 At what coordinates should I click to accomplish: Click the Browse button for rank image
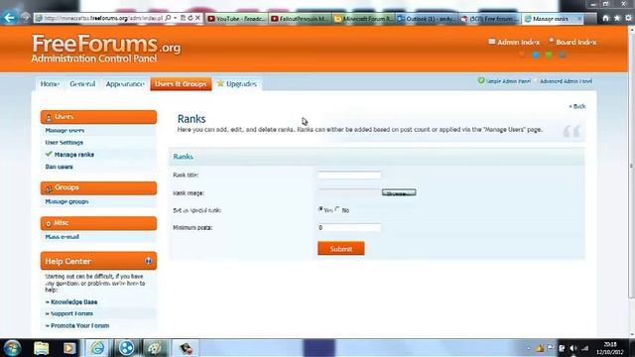[399, 192]
